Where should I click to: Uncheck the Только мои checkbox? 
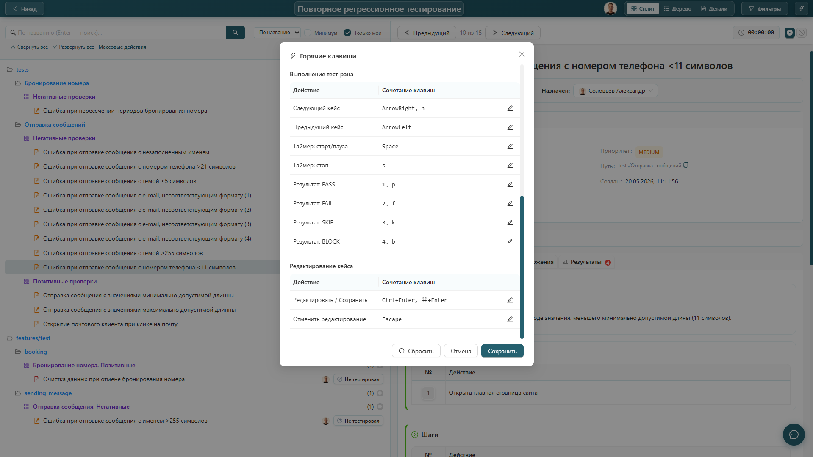point(347,33)
